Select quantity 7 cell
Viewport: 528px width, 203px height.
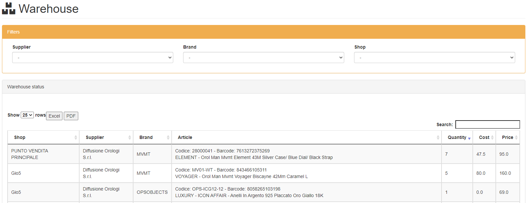[x=457, y=154]
